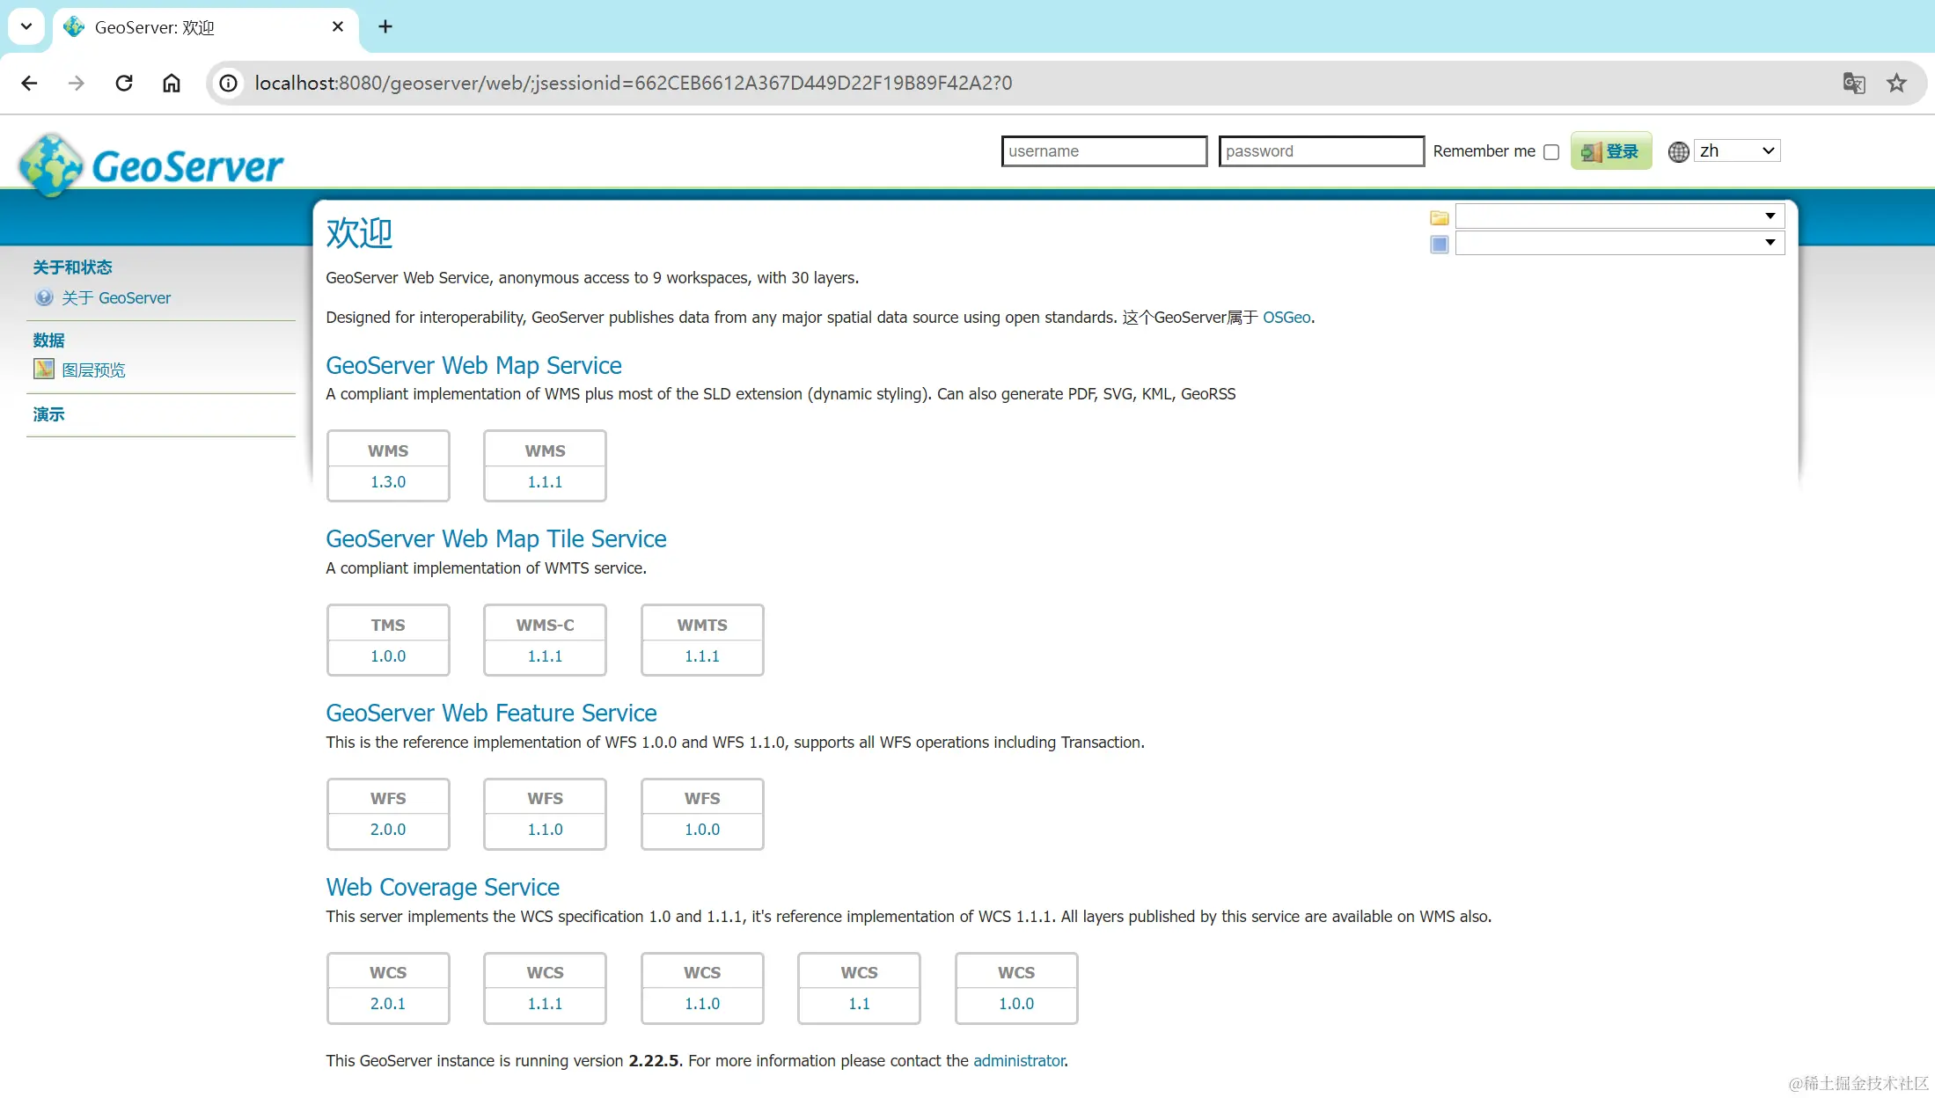Click the browser reload icon
Screen dimensions: 1935x1098
(124, 83)
